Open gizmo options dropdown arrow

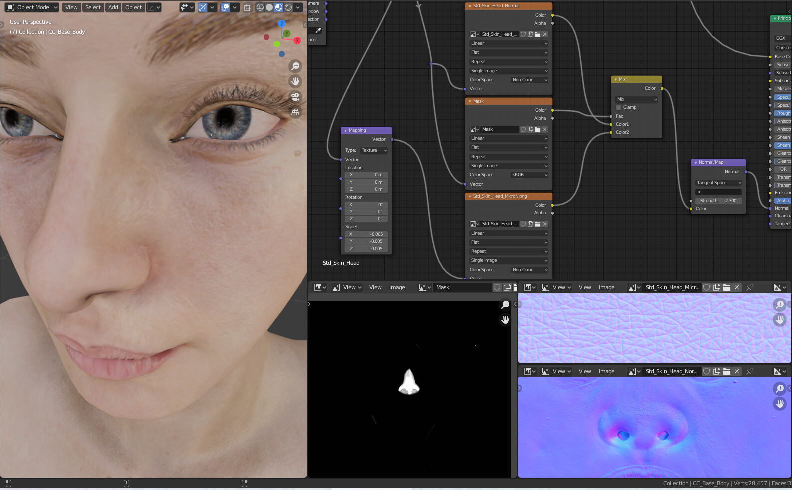[x=213, y=7]
